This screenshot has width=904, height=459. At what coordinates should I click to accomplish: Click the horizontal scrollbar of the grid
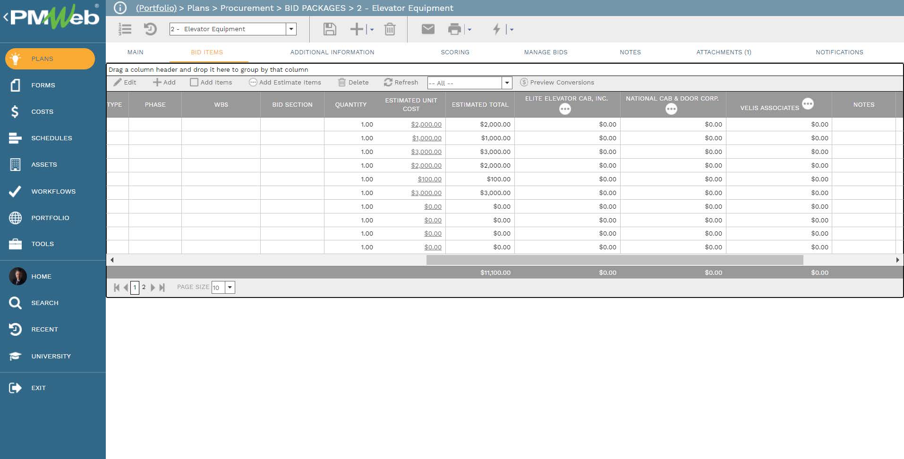tap(614, 260)
